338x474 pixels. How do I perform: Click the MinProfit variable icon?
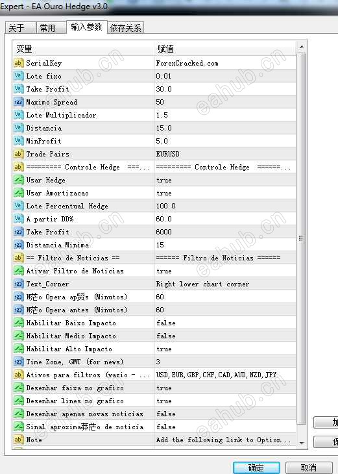click(x=18, y=141)
